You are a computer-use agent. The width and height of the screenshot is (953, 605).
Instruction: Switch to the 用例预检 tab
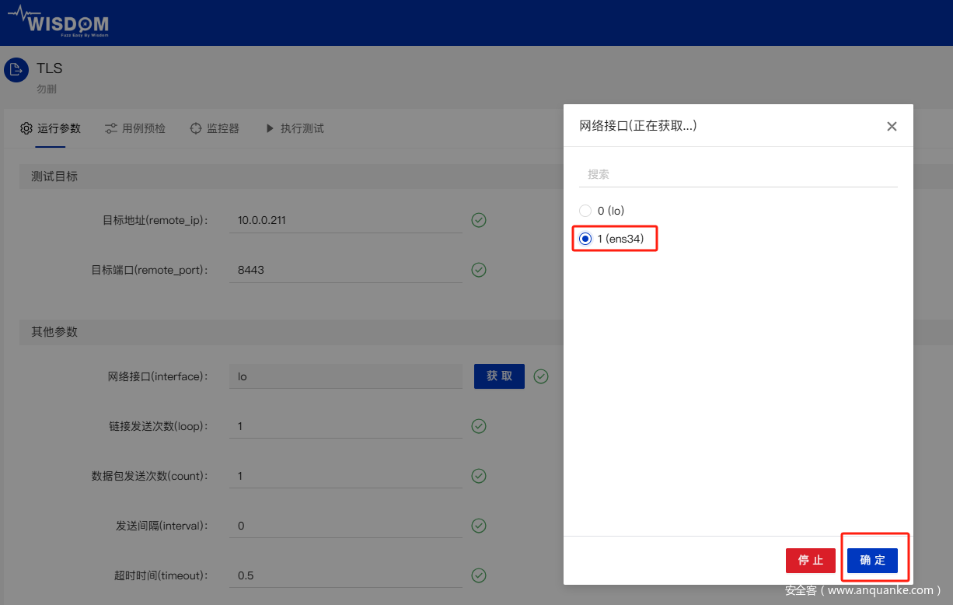(x=143, y=128)
